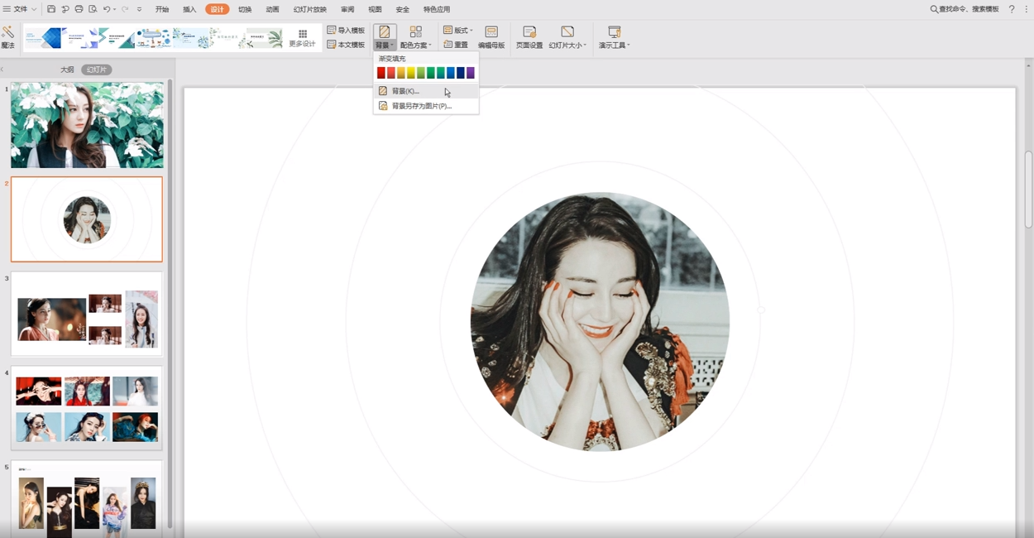Select slide 3 thumbnail
The height and width of the screenshot is (538, 1034).
tap(87, 314)
